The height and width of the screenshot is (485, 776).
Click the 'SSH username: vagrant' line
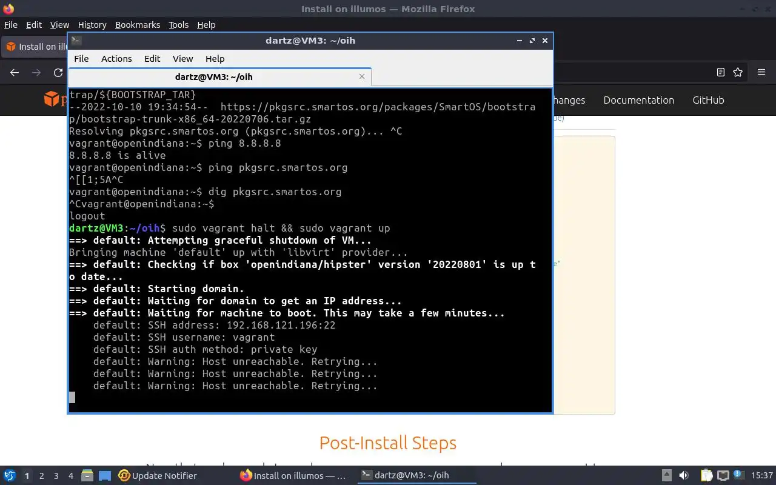click(184, 337)
